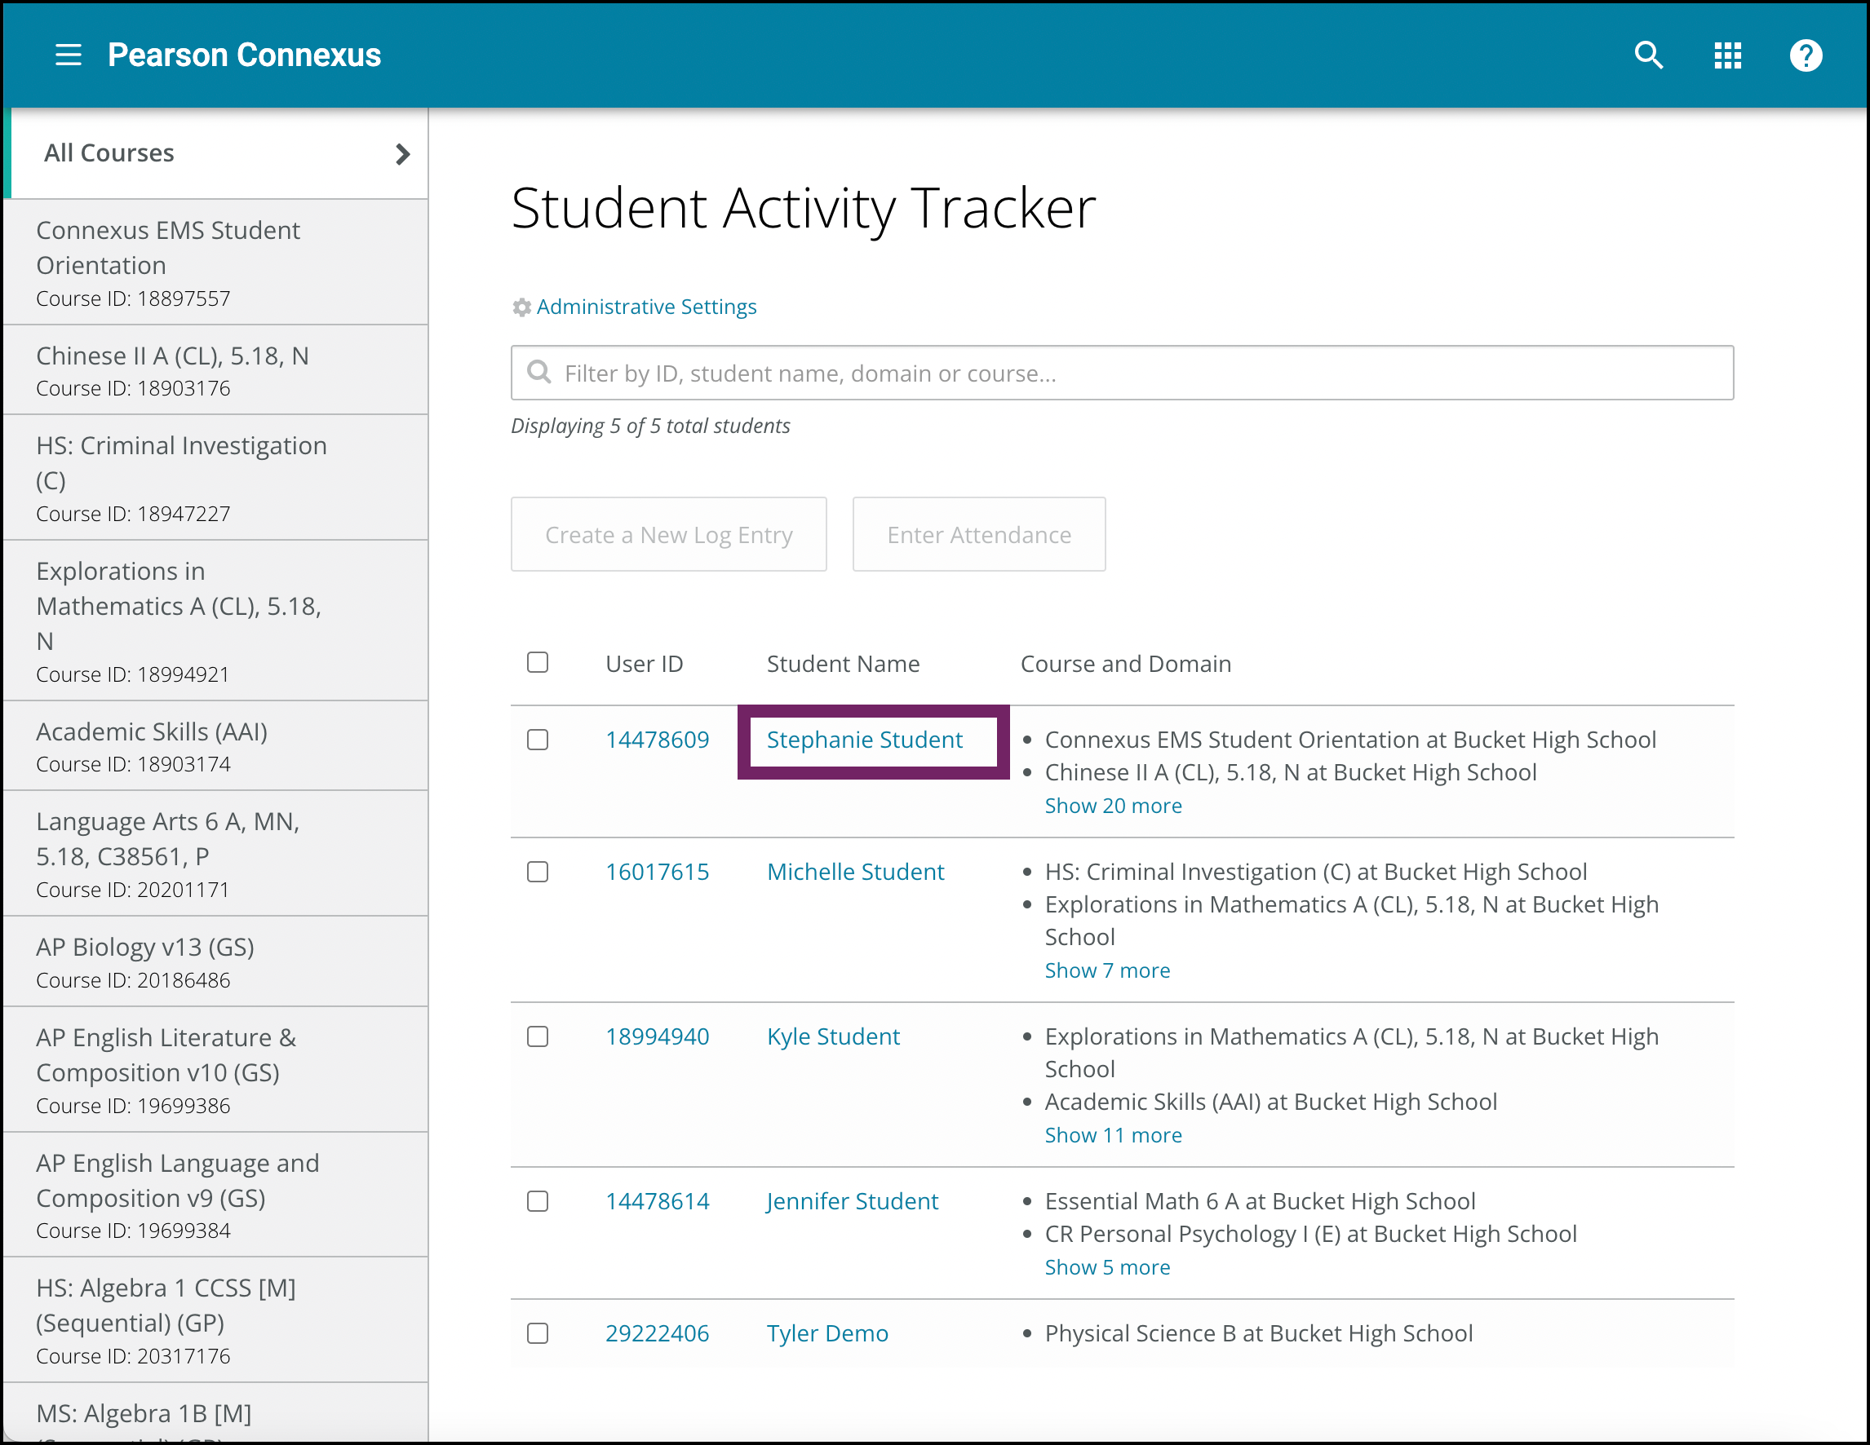Open Jennifer Student's name link
The image size is (1870, 1445).
pyautogui.click(x=852, y=1201)
